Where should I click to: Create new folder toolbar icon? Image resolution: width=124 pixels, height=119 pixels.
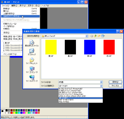pos(99,36)
